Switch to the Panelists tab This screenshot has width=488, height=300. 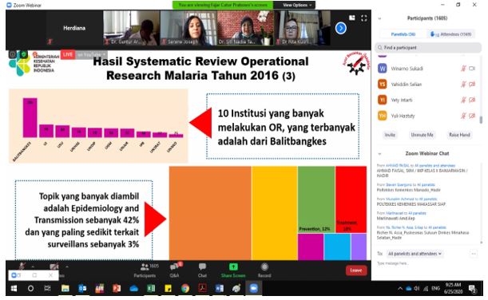pyautogui.click(x=403, y=34)
